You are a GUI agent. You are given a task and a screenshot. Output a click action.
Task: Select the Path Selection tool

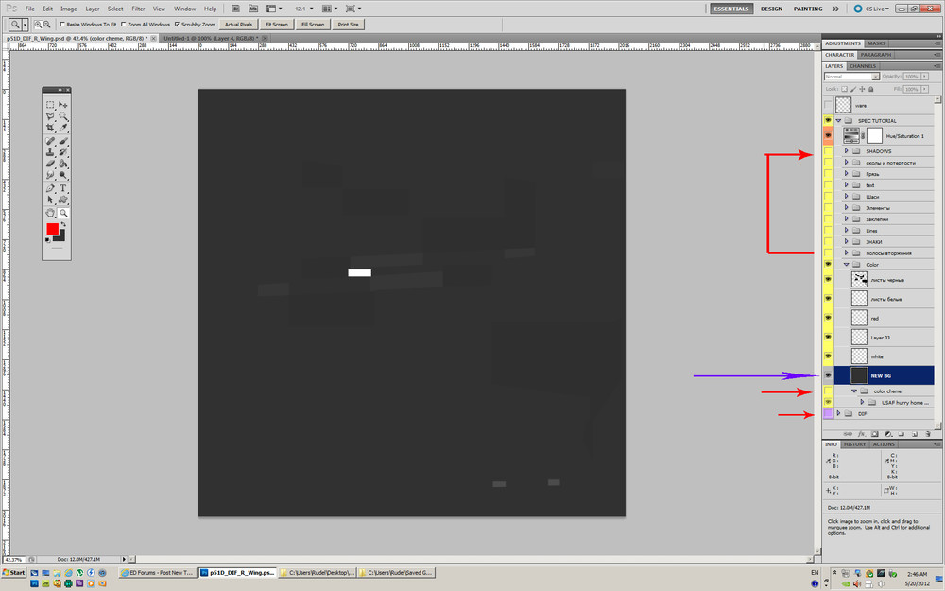point(50,200)
